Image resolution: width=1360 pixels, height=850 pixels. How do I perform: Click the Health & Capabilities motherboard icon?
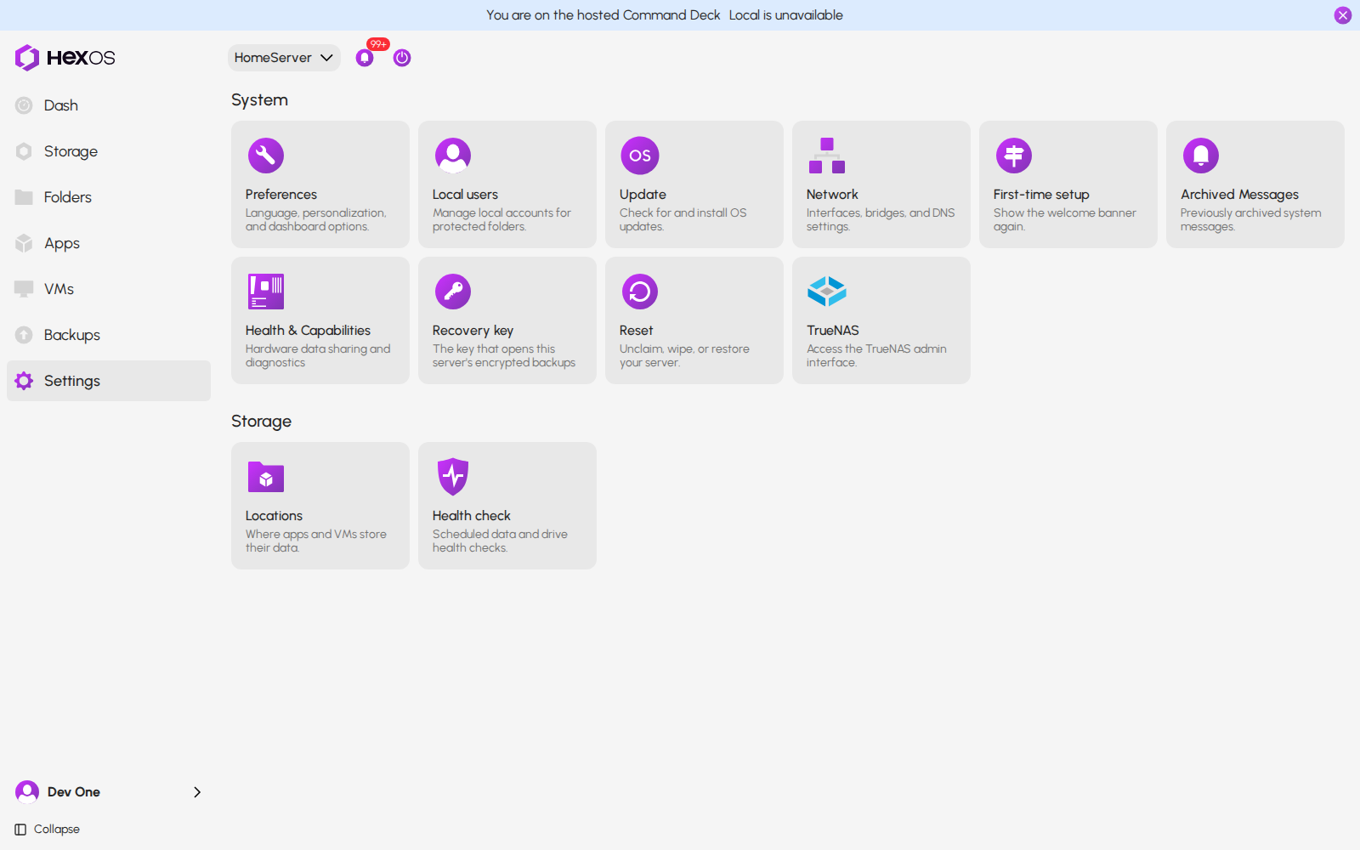coord(266,292)
